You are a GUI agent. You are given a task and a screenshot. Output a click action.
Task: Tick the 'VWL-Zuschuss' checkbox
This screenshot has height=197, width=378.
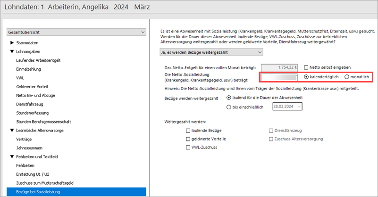(x=189, y=148)
